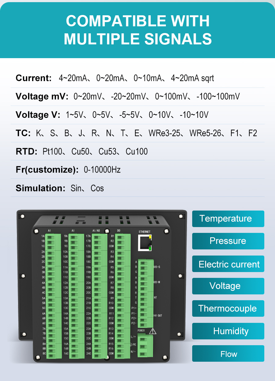Image resolution: width=275 pixels, height=381 pixels.
Task: Select the green POWER terminal block
Action: (x=145, y=345)
